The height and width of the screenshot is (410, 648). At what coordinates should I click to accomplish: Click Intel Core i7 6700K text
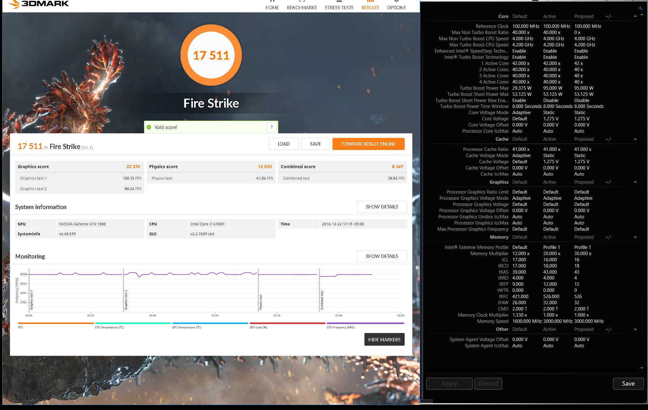207,224
